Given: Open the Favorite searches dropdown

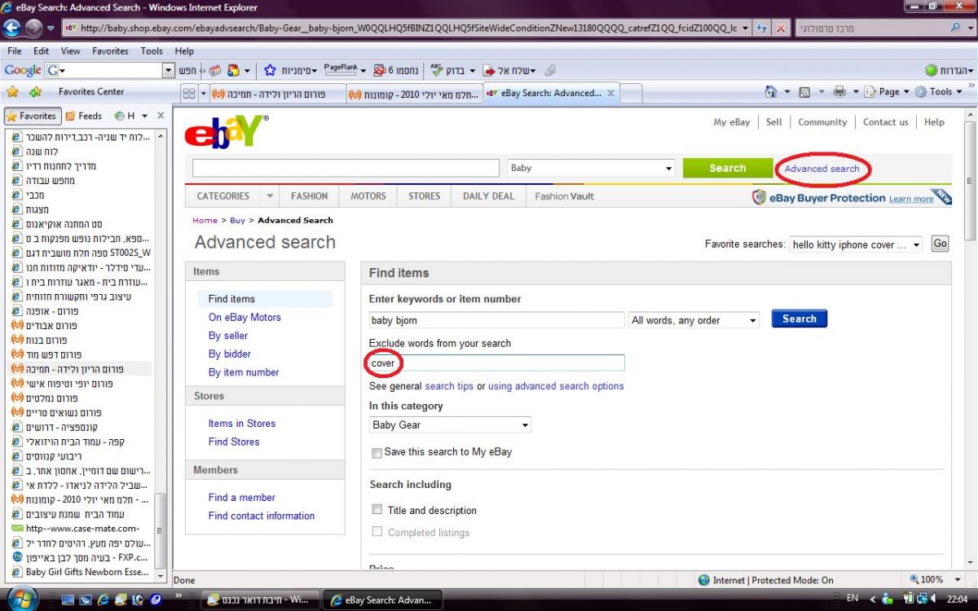Looking at the screenshot, I should [856, 244].
